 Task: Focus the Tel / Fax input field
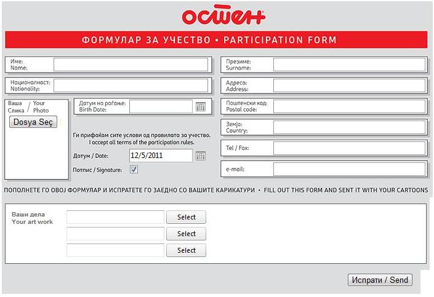[x=349, y=148]
